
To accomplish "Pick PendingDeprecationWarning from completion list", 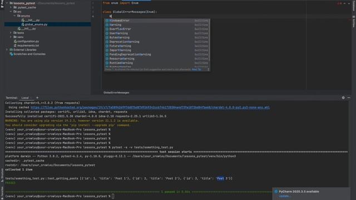I will click(157, 54).
